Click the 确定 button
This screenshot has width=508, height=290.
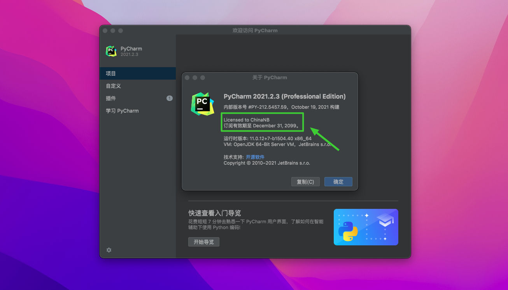tap(338, 182)
